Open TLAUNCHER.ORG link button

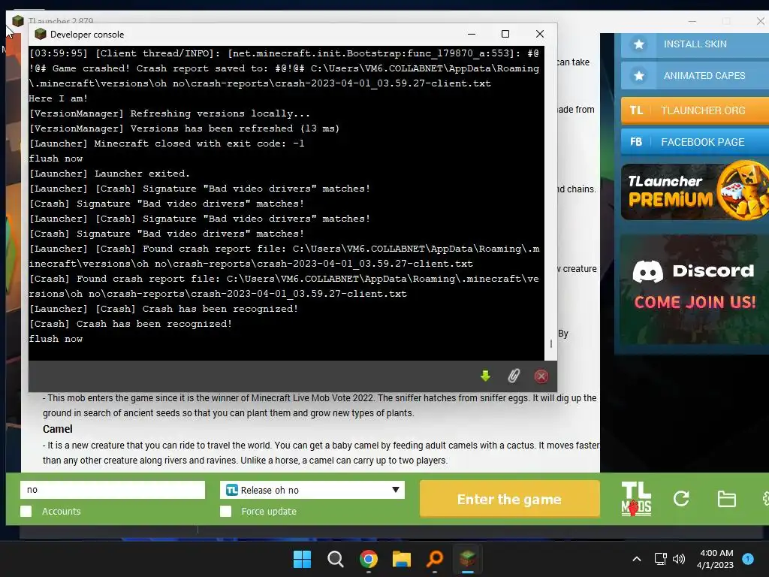tap(695, 110)
